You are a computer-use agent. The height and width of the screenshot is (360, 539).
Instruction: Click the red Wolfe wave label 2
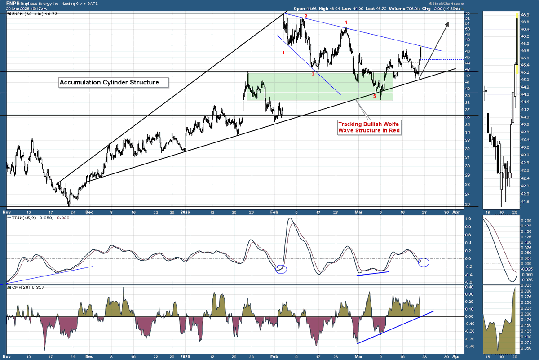[306, 16]
